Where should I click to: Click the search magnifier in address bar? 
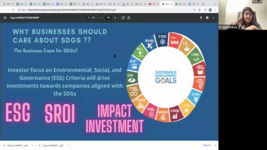(x=194, y=10)
